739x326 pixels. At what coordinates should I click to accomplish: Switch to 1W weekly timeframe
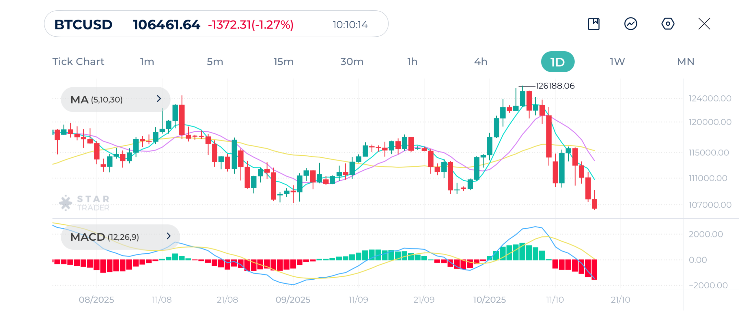point(617,62)
